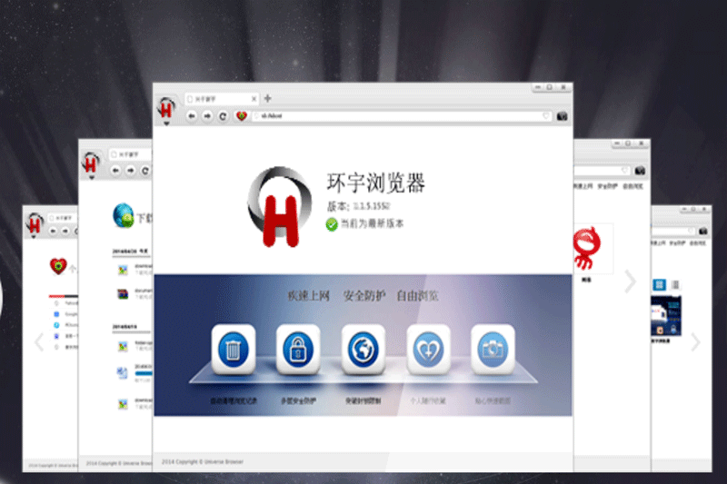Click camera screenshot icon in front window

[562, 116]
